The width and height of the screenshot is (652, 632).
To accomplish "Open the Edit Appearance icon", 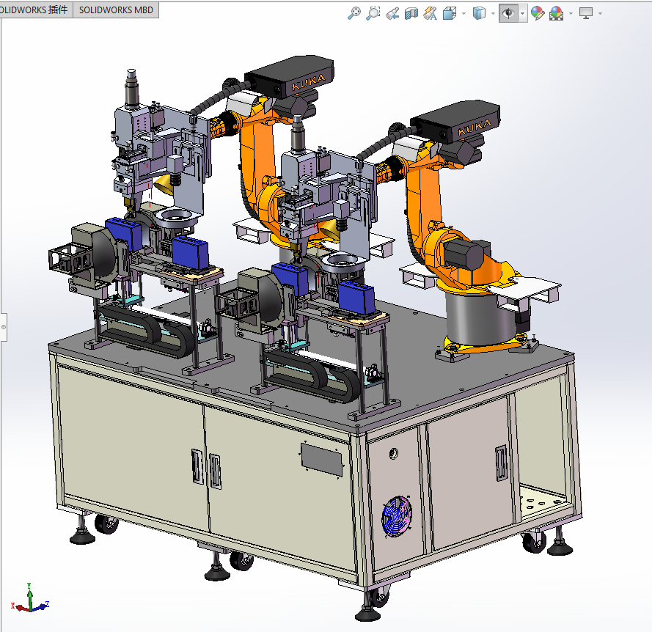I will click(538, 14).
